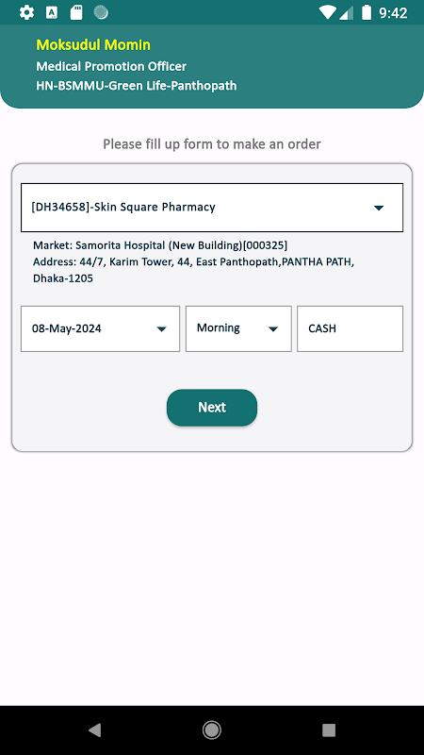Tap the clock showing 9:42
The image size is (424, 755).
(393, 13)
